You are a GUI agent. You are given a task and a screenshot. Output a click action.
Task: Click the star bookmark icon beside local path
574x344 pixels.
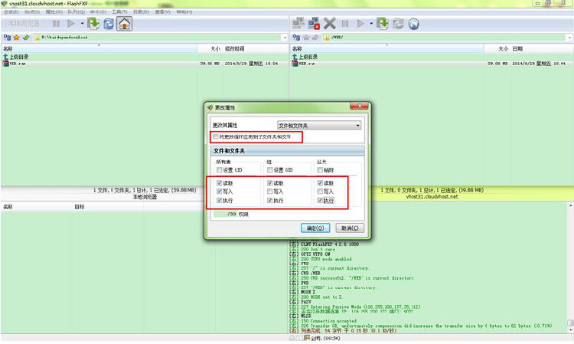pos(18,37)
